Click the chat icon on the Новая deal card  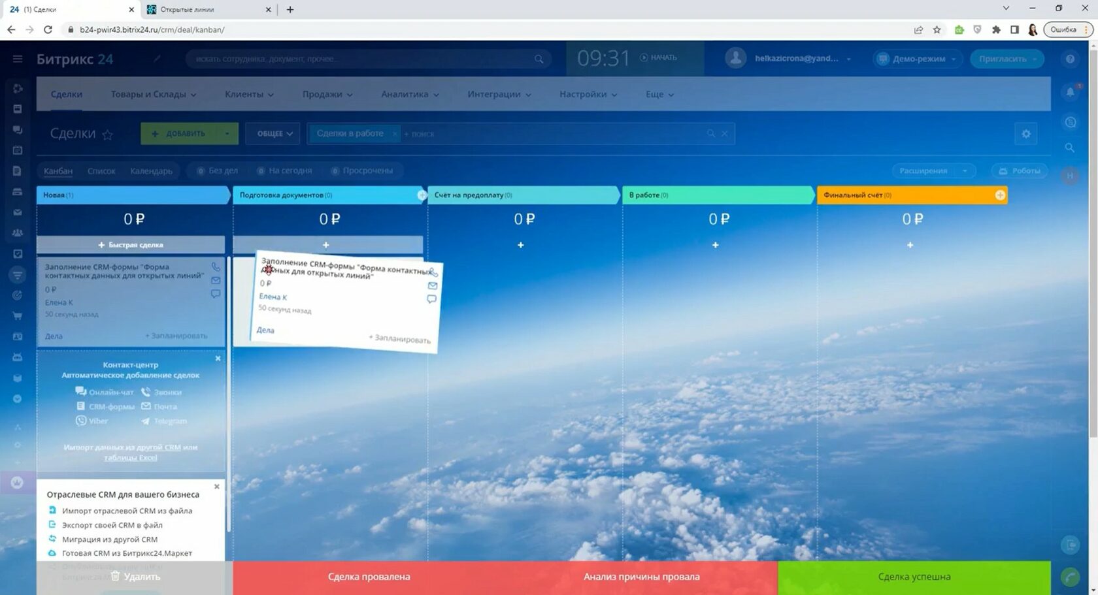(x=216, y=294)
